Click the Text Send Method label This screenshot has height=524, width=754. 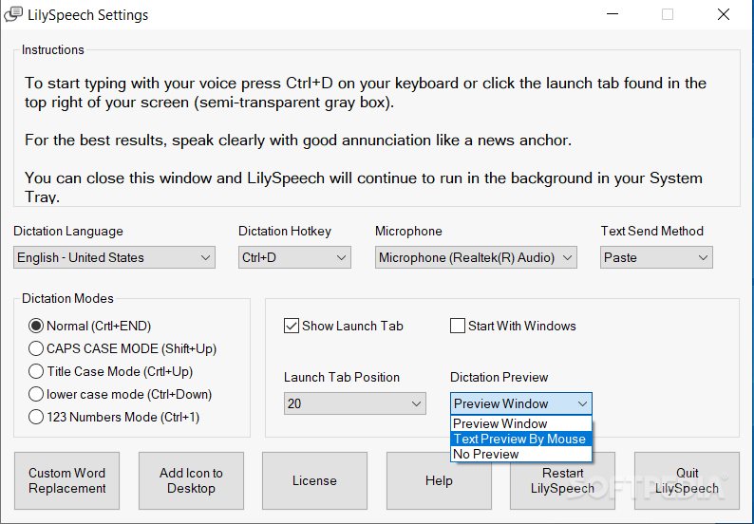pos(652,232)
